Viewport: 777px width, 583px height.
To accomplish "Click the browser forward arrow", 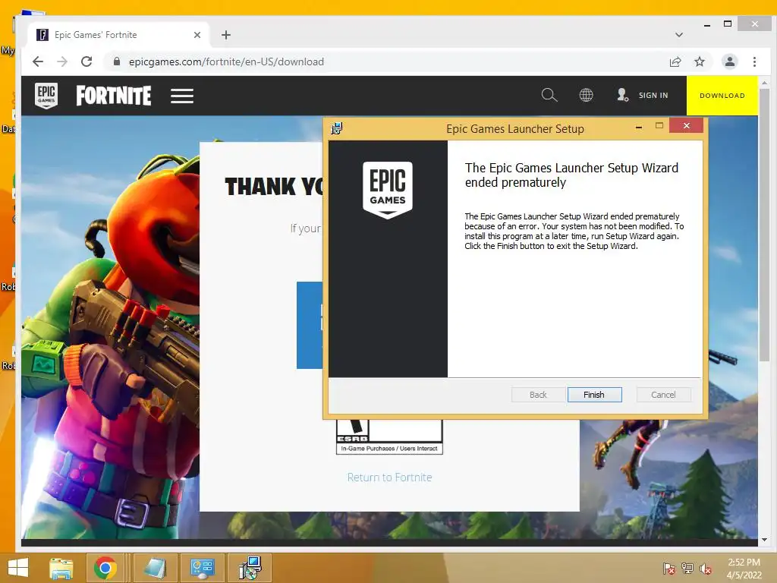I will (x=62, y=61).
